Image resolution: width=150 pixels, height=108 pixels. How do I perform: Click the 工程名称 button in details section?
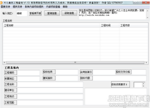pyautogui.click(x=11, y=84)
